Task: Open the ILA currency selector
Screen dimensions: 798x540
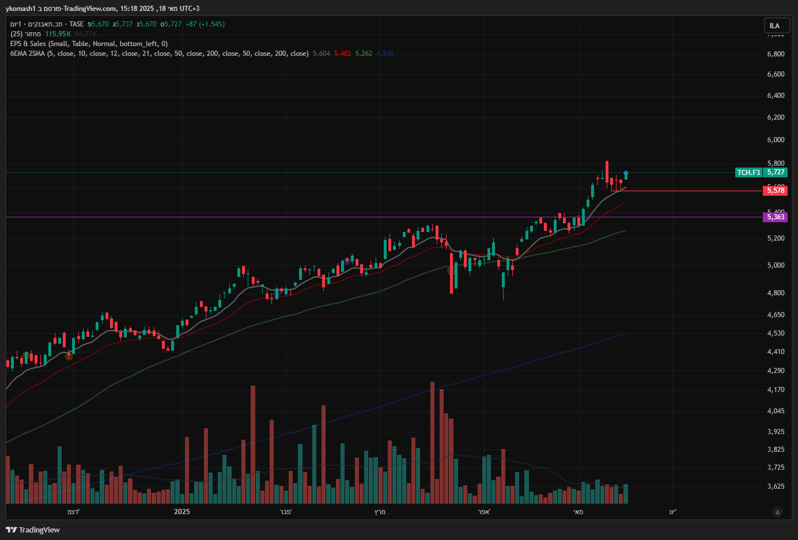Action: click(x=774, y=25)
